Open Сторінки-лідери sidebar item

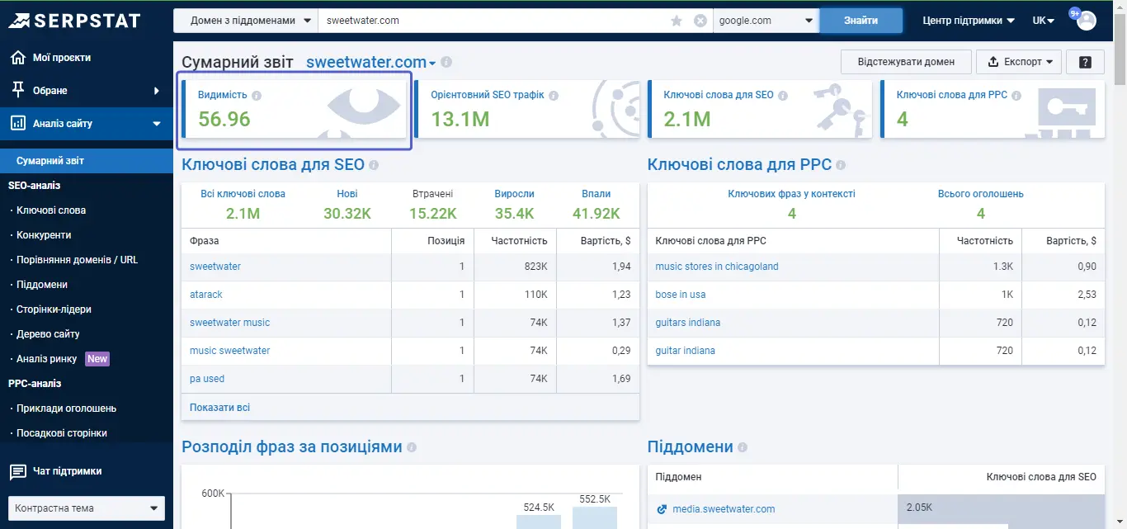coord(54,309)
